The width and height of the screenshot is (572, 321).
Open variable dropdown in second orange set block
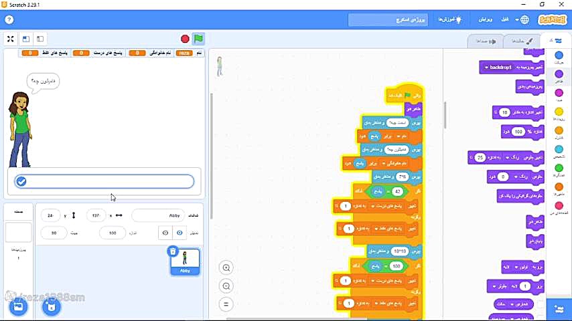click(x=394, y=163)
